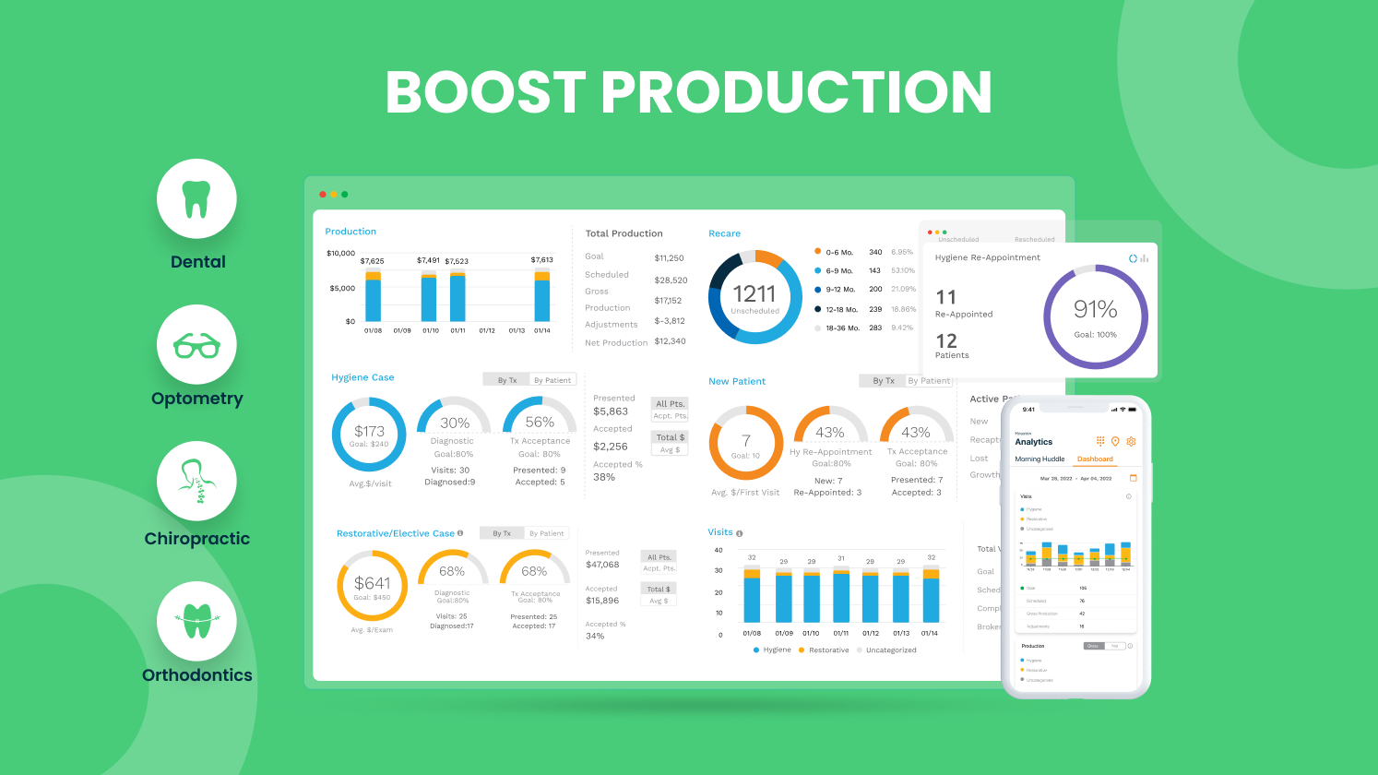The width and height of the screenshot is (1378, 775).
Task: Click Uncategorized legend dot under Visits chart
Action: (x=860, y=650)
